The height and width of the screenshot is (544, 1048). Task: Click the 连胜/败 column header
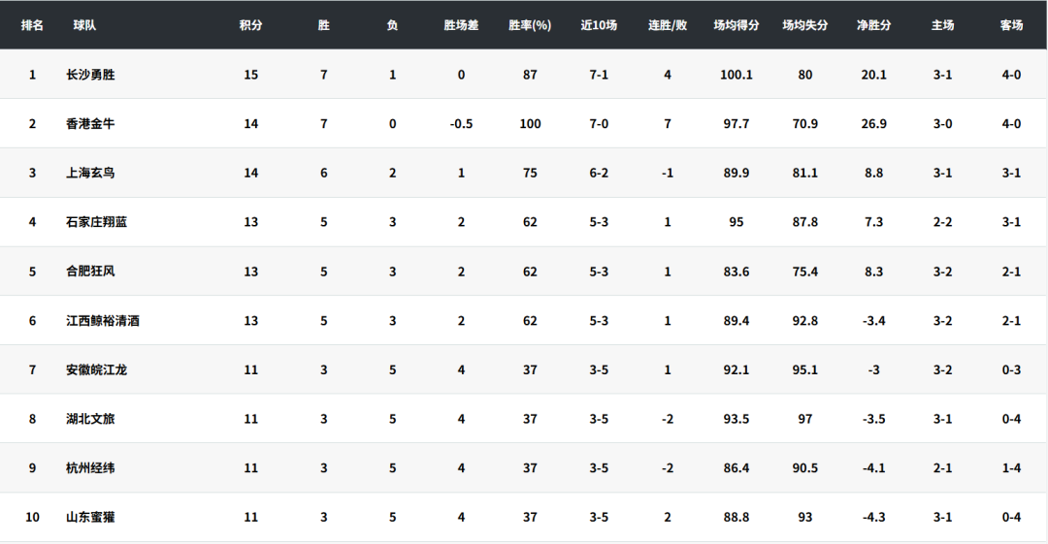tap(668, 25)
